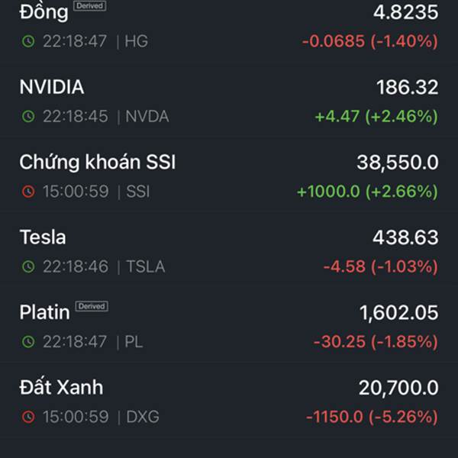The height and width of the screenshot is (458, 458).
Task: Tap the Platin commodity name
Action: point(44,312)
